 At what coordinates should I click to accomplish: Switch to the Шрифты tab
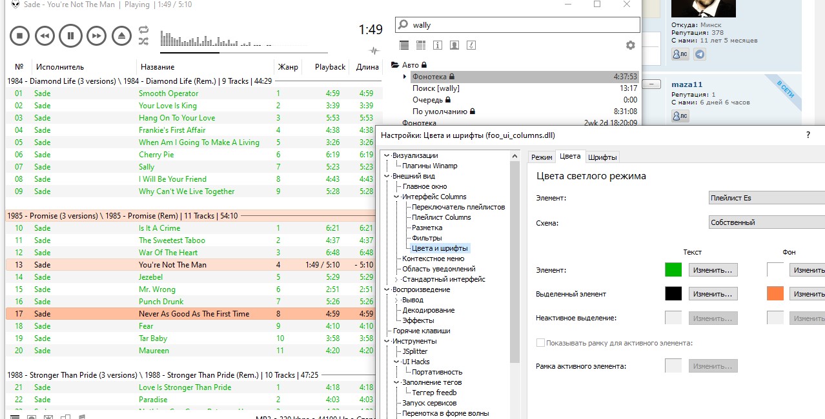click(x=602, y=157)
